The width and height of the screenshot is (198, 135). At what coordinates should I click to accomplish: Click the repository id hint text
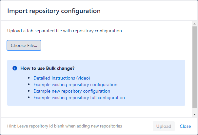pyautogui.click(x=65, y=126)
